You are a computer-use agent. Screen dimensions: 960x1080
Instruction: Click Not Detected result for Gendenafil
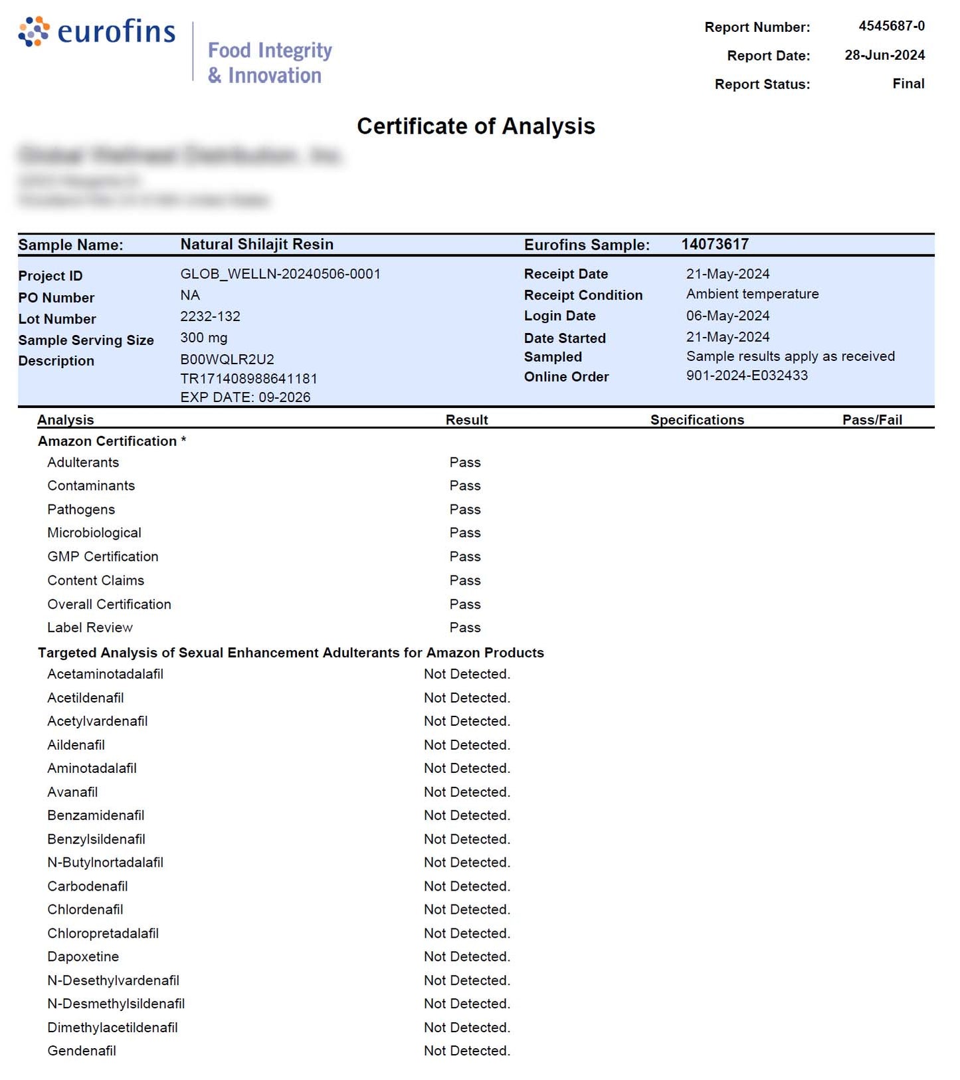tap(467, 1051)
